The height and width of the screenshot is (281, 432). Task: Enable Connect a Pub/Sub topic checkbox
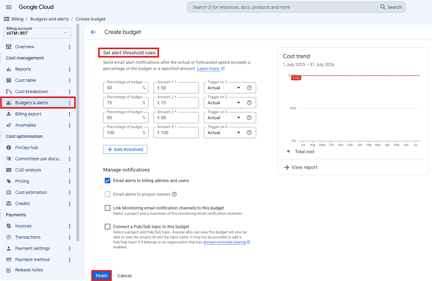(x=108, y=227)
